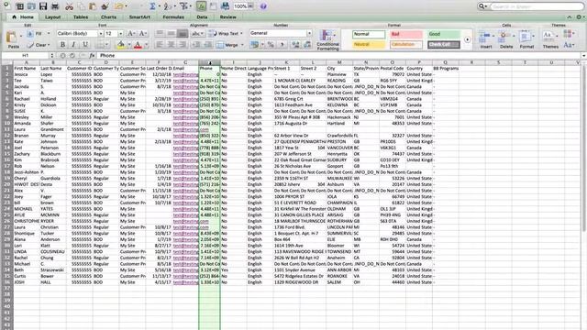Viewport: 587px width, 330px height.
Task: Click the Name Box showing H1
Action: (25, 55)
